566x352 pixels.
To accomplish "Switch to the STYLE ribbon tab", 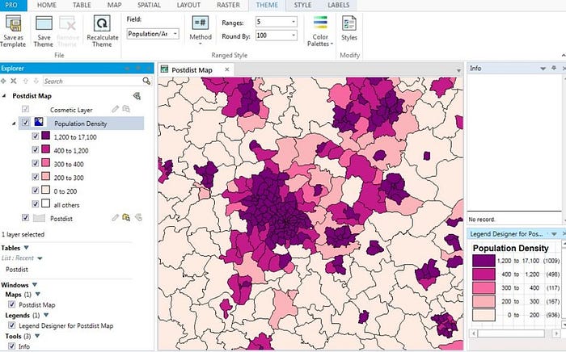I will pyautogui.click(x=302, y=5).
